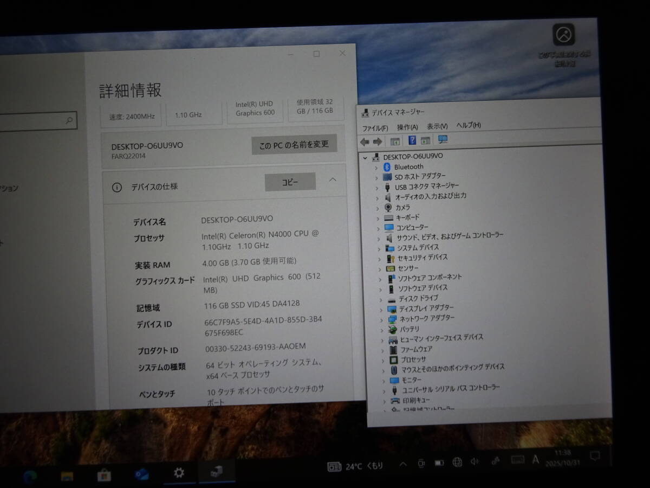Click the Forward arrow in Device Manager toolbar

[x=377, y=142]
